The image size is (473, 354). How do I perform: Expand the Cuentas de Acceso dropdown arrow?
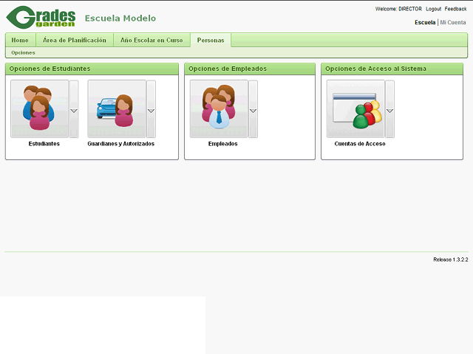389,109
